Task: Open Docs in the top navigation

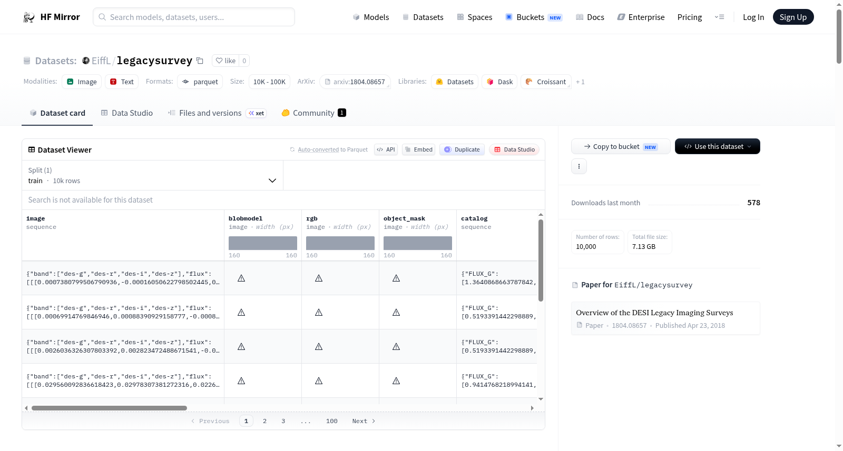Action: pyautogui.click(x=590, y=17)
